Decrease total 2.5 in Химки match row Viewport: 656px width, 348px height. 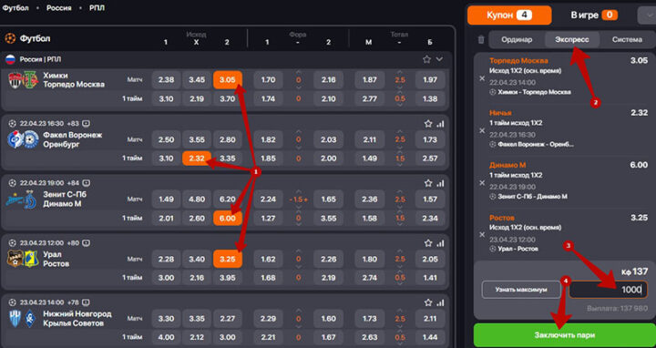click(x=400, y=87)
